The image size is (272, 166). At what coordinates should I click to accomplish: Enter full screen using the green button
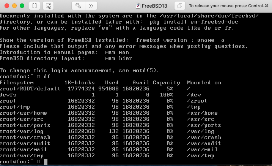click(22, 6)
